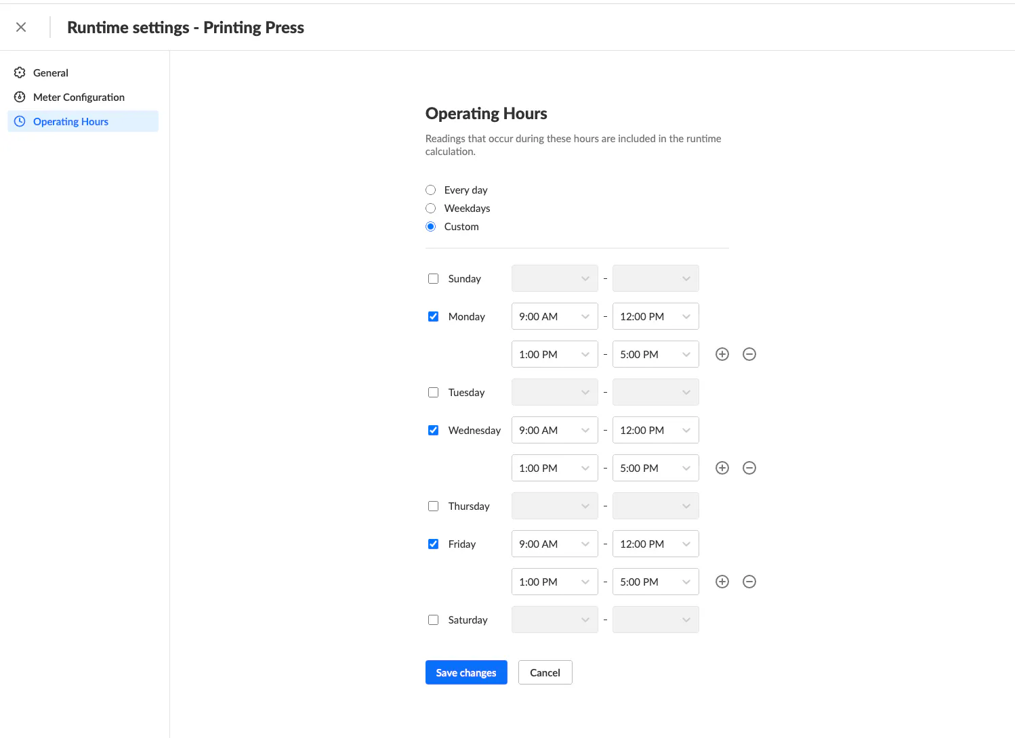Click the disabled Sunday end time dropdown
Image resolution: width=1015 pixels, height=738 pixels.
coord(655,278)
